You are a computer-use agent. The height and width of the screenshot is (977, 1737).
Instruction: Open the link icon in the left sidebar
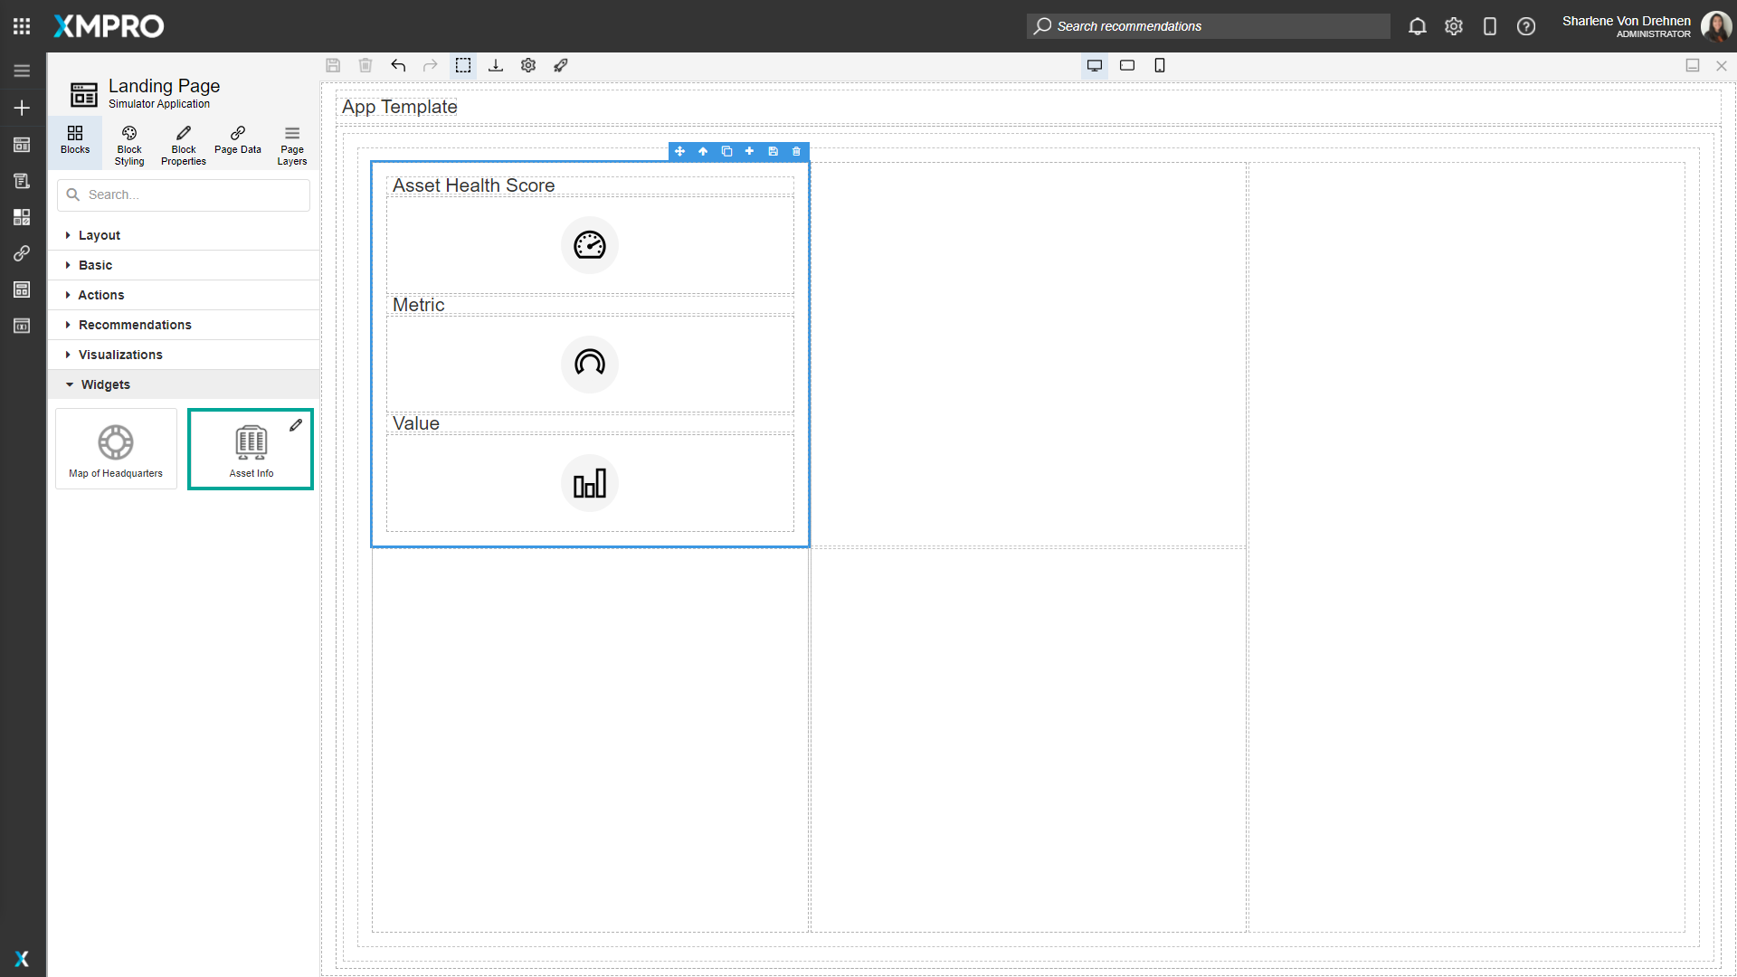(22, 253)
